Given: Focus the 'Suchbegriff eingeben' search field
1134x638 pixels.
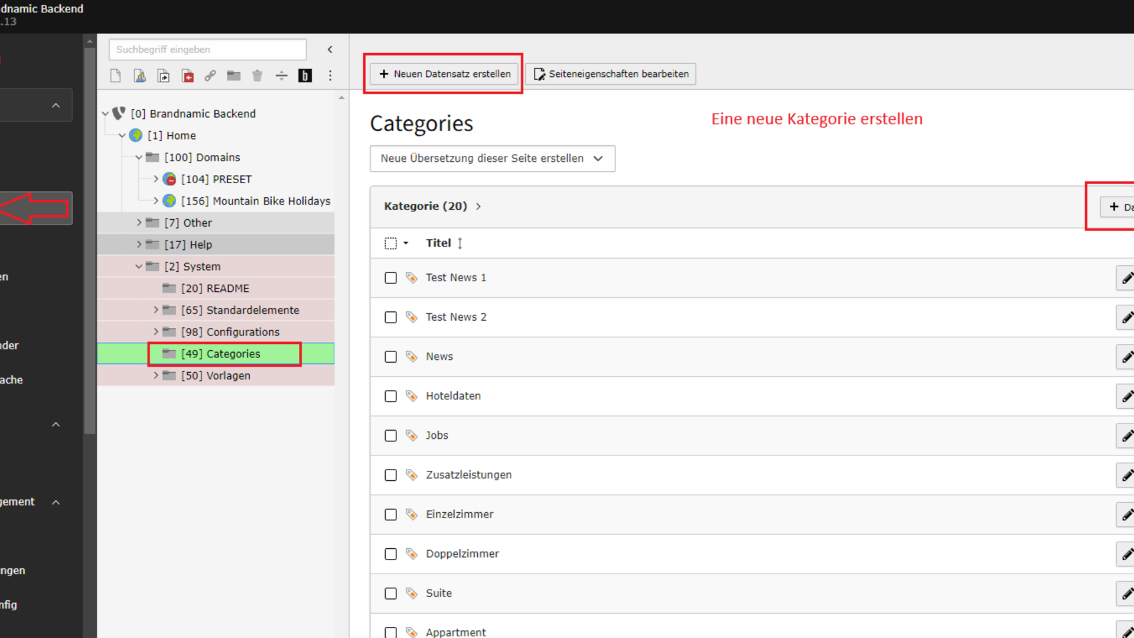Looking at the screenshot, I should tap(207, 50).
